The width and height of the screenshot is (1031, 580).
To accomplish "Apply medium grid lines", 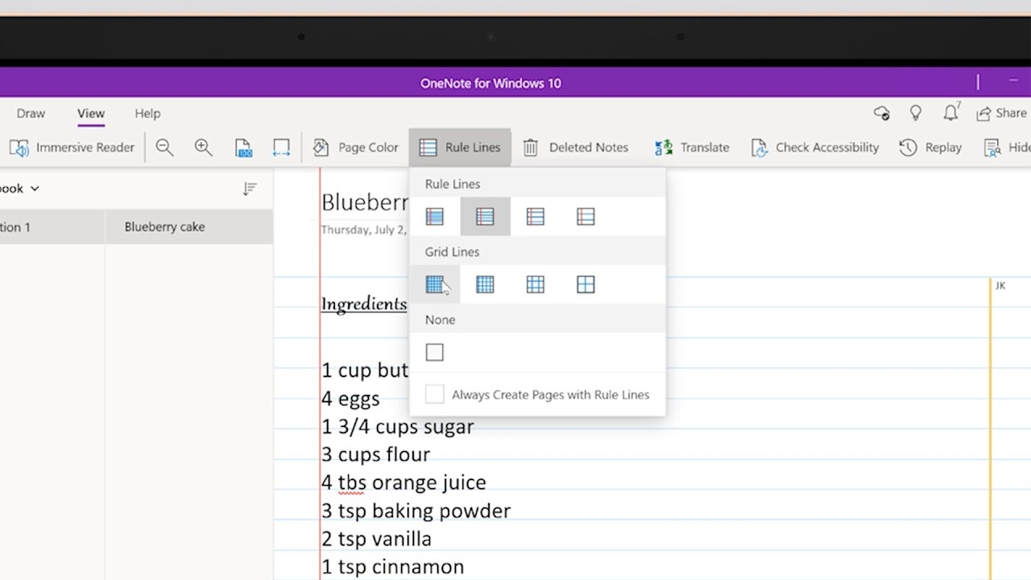I will tap(485, 284).
